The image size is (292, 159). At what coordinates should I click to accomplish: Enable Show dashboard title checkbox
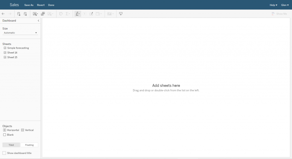tap(4, 153)
